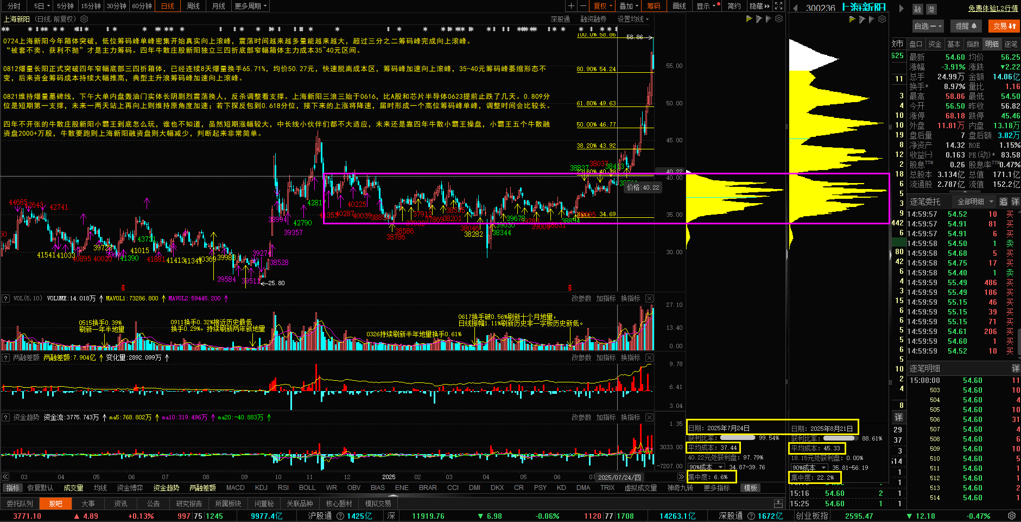Toggle 画线 drawing mode
Viewport: 1021px width, 522px height.
click(x=679, y=6)
